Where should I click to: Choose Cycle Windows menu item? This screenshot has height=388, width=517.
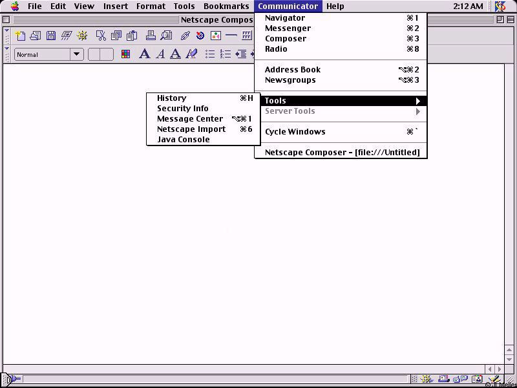pyautogui.click(x=341, y=132)
